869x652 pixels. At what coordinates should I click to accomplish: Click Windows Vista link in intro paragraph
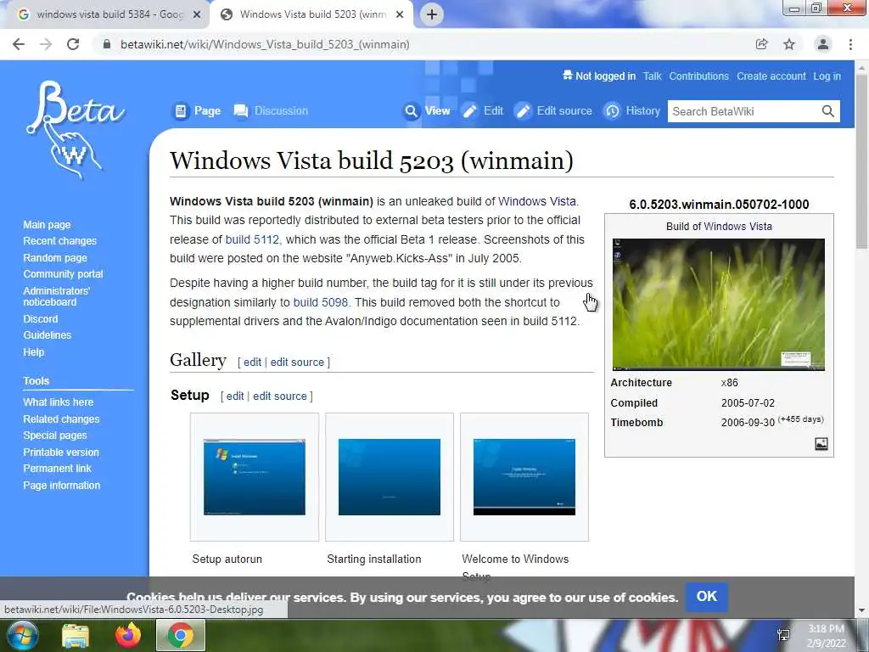pos(537,201)
